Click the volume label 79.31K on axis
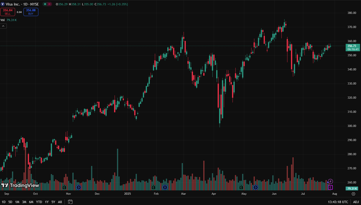This screenshot has width=361, height=205. (351, 188)
